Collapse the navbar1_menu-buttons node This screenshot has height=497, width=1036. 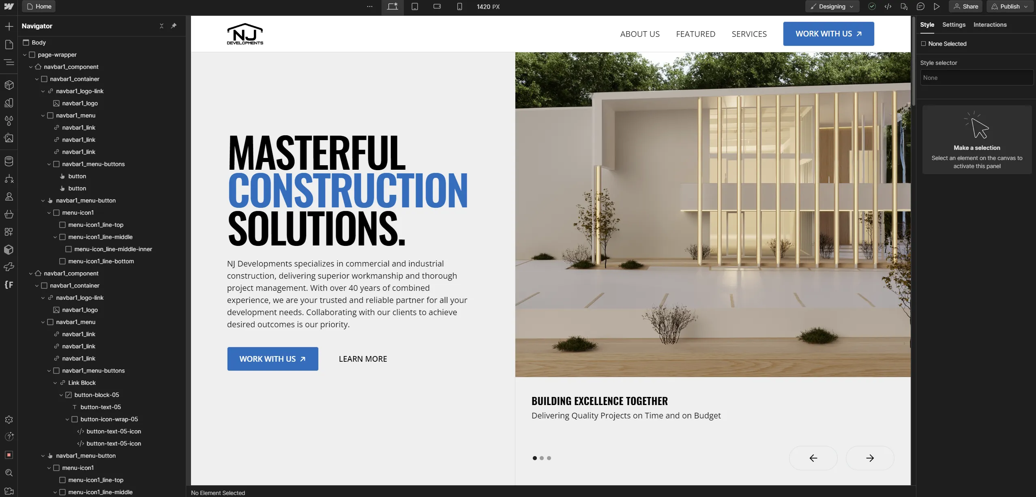pos(49,164)
